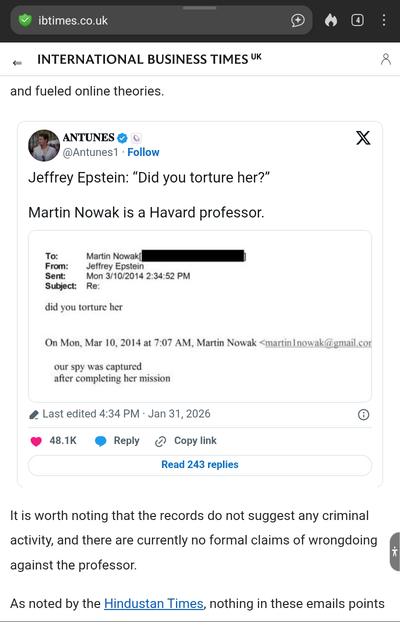Open the tweet info circle icon
The width and height of the screenshot is (400, 622).
(x=364, y=414)
